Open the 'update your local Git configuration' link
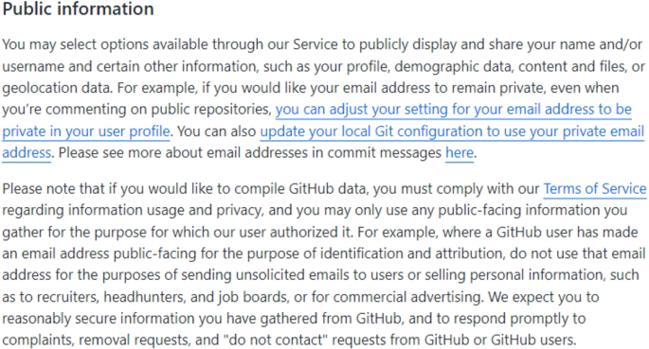 coord(452,131)
